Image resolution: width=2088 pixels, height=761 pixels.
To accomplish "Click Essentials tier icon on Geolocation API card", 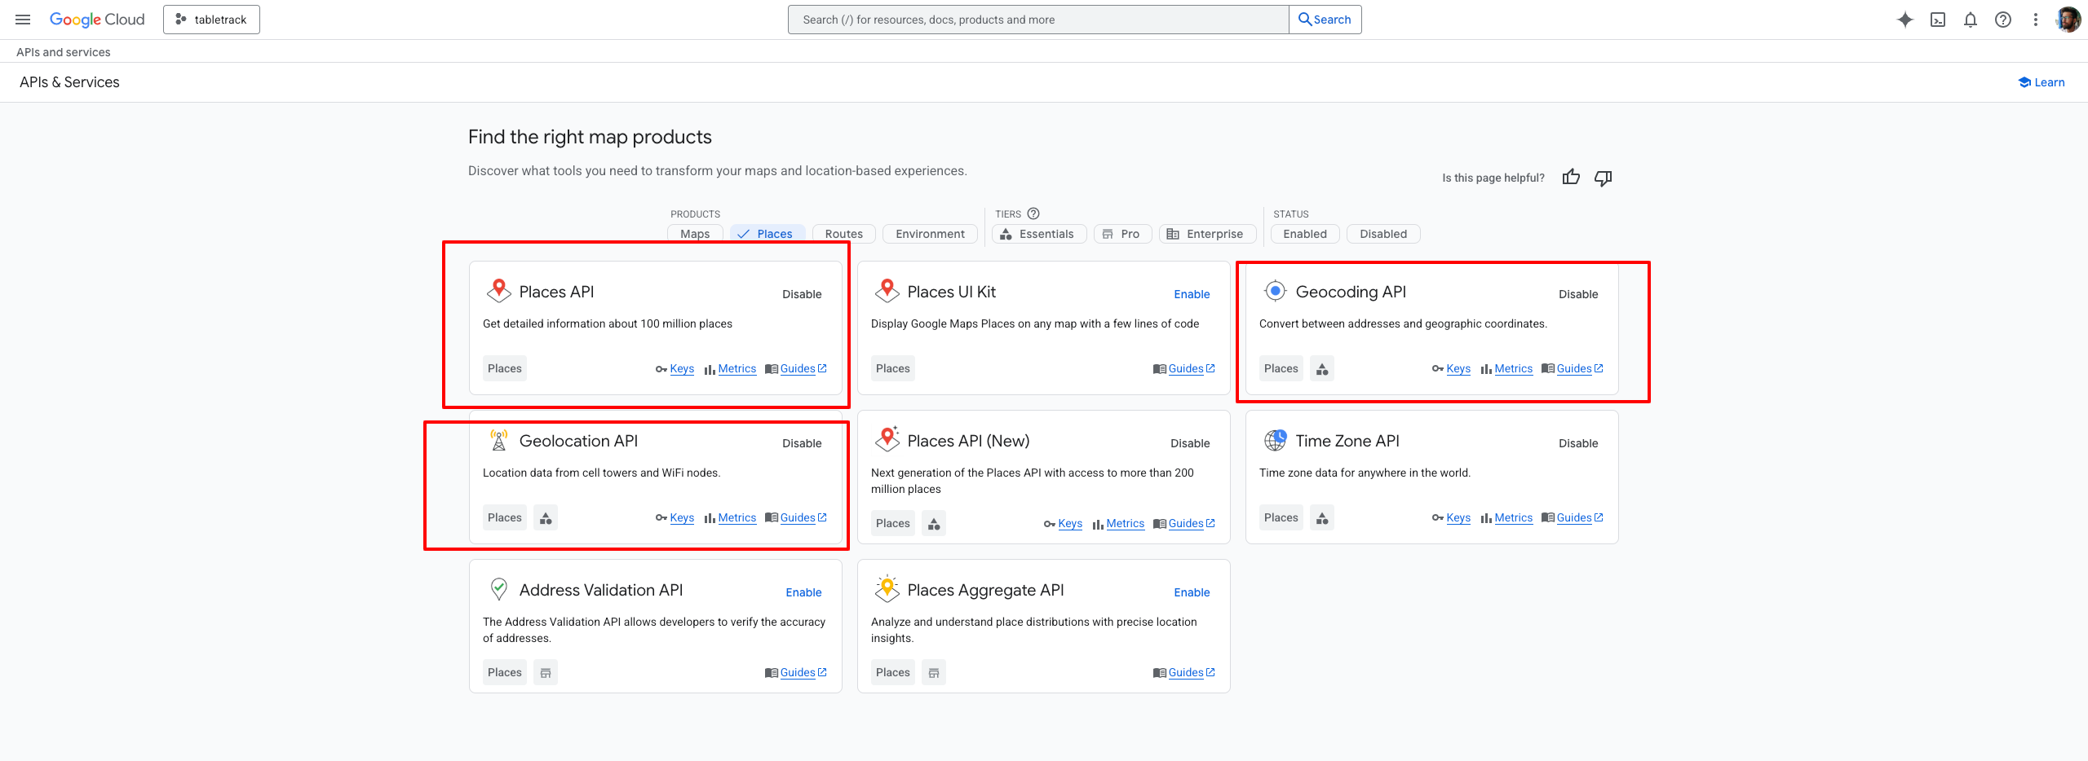I will [x=546, y=518].
